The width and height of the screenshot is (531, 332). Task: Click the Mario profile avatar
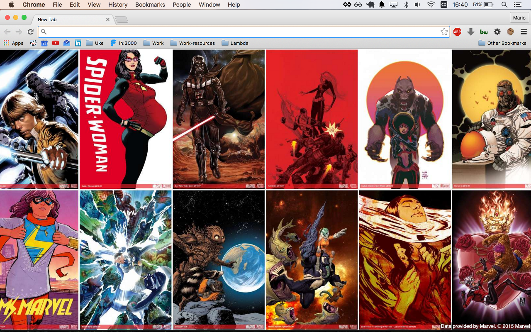pyautogui.click(x=519, y=18)
